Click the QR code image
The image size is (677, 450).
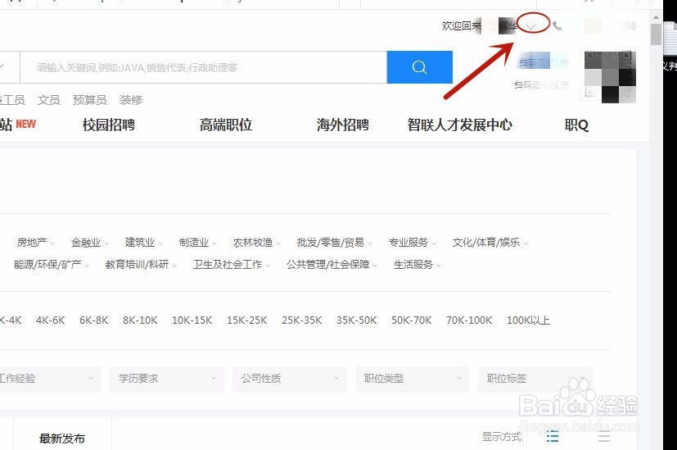click(610, 77)
